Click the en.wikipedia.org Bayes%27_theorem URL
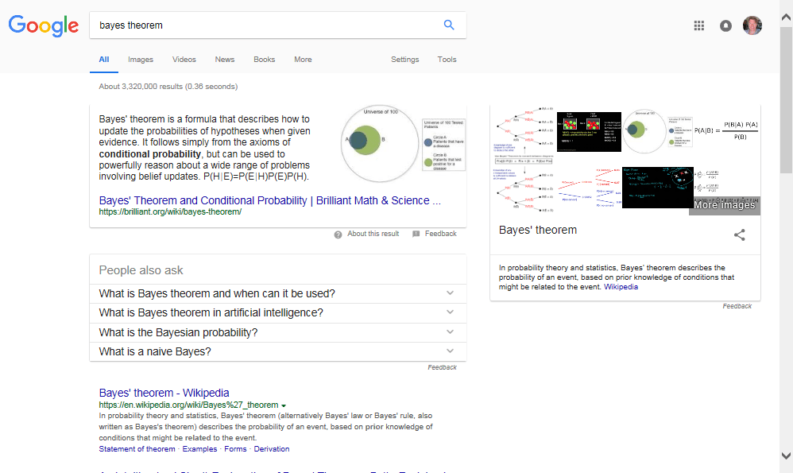Viewport: 793px width, 473px height. 188,405
